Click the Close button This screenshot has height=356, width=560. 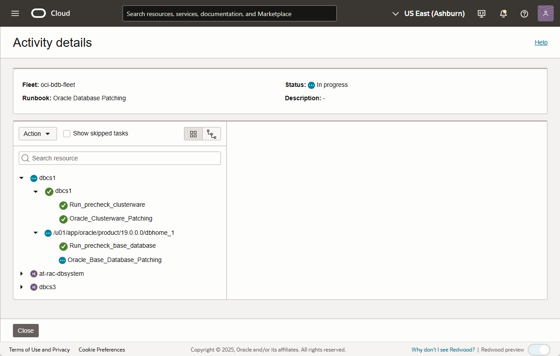coord(26,331)
